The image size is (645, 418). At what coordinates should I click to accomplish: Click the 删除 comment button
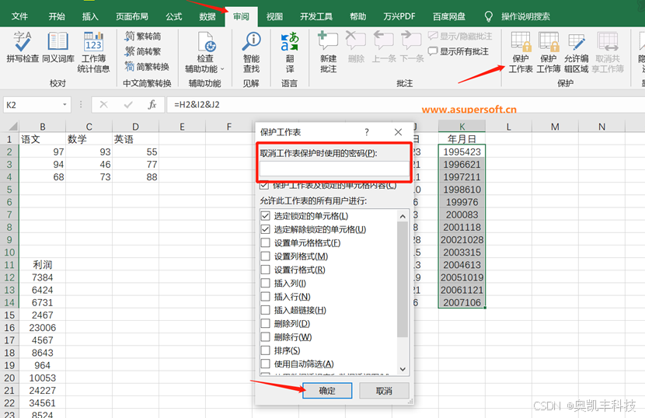(x=356, y=47)
